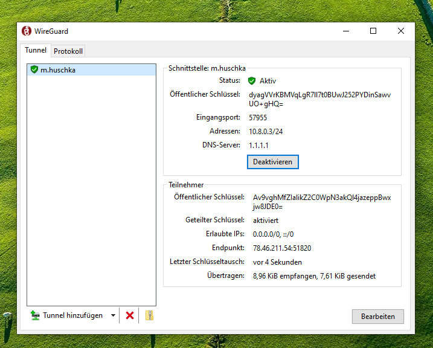
Task: Close the WireGuard window
Action: click(401, 31)
